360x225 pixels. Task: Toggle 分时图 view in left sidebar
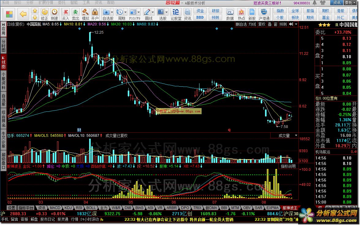click(x=3, y=46)
